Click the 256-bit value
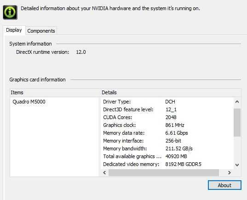247x200 pixels. tap(173, 141)
